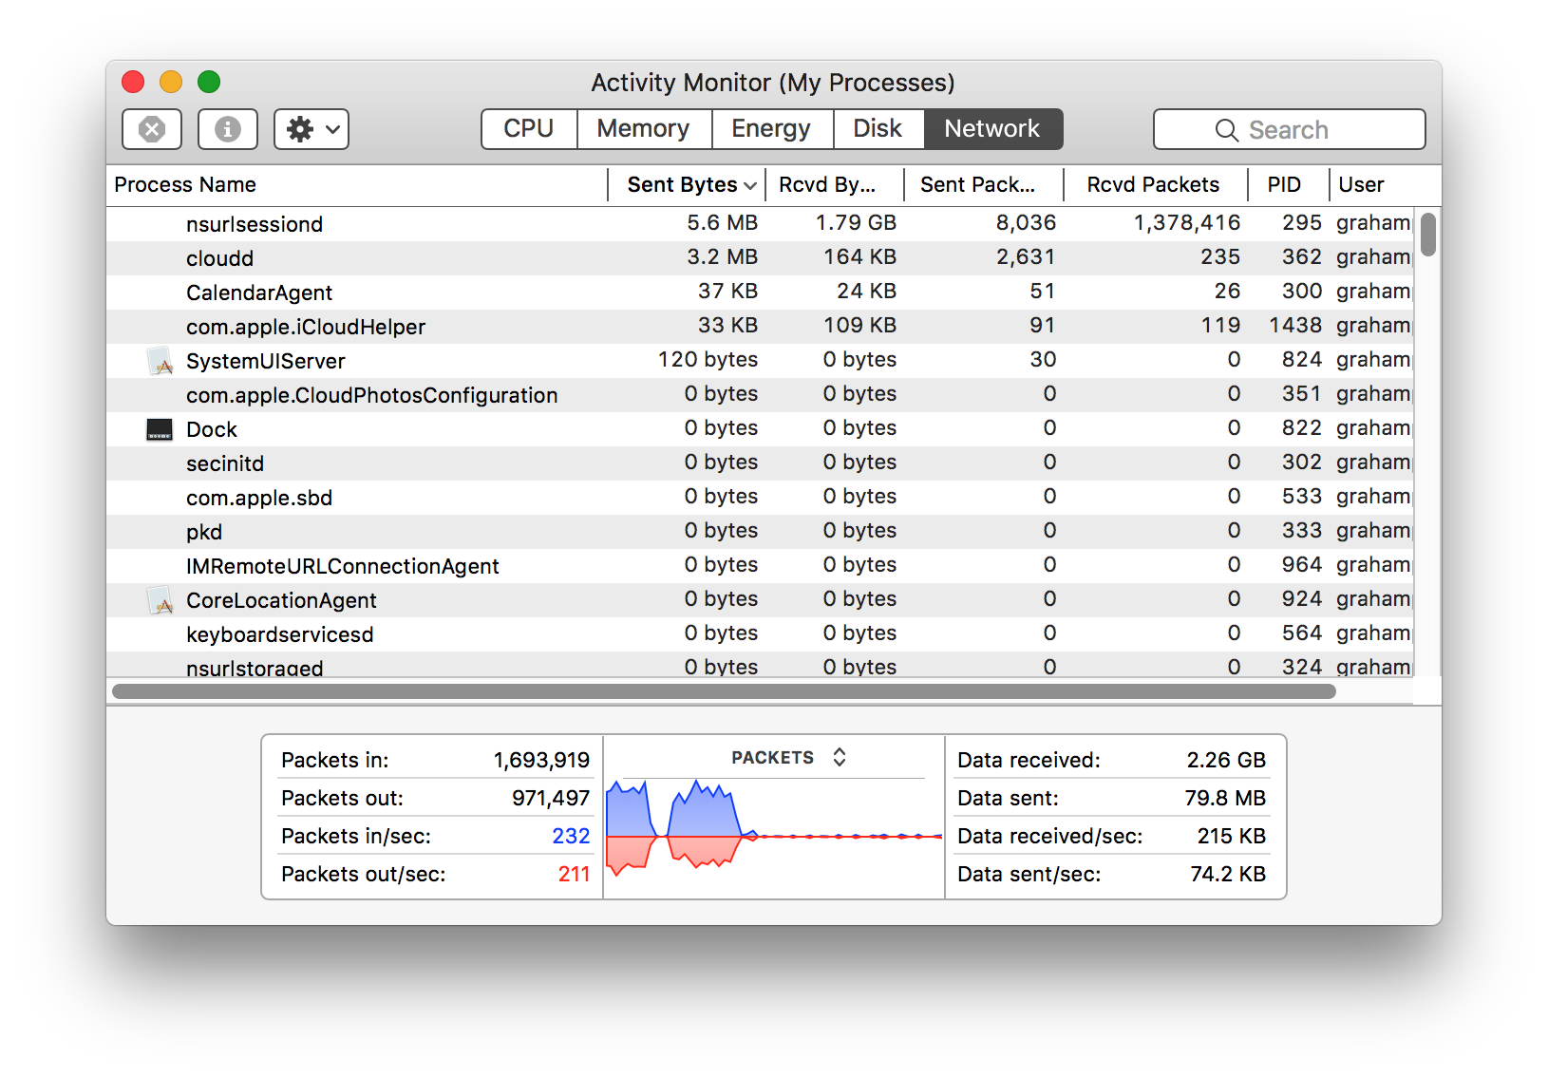The height and width of the screenshot is (1077, 1548).
Task: Click the Quit Process (X) toolbar icon
Action: tap(152, 129)
